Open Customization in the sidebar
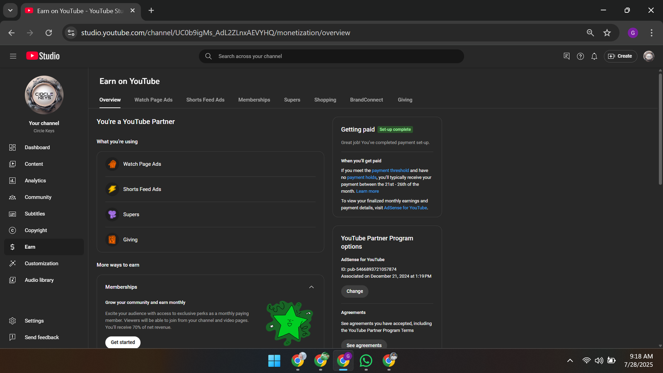 point(44,263)
